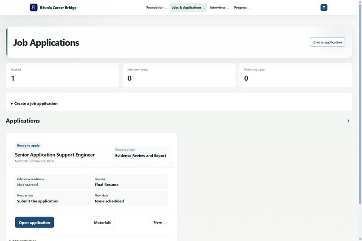Screen dimensions: 362x241
Task: Click the Follow-ups due count card
Action: click(296, 75)
